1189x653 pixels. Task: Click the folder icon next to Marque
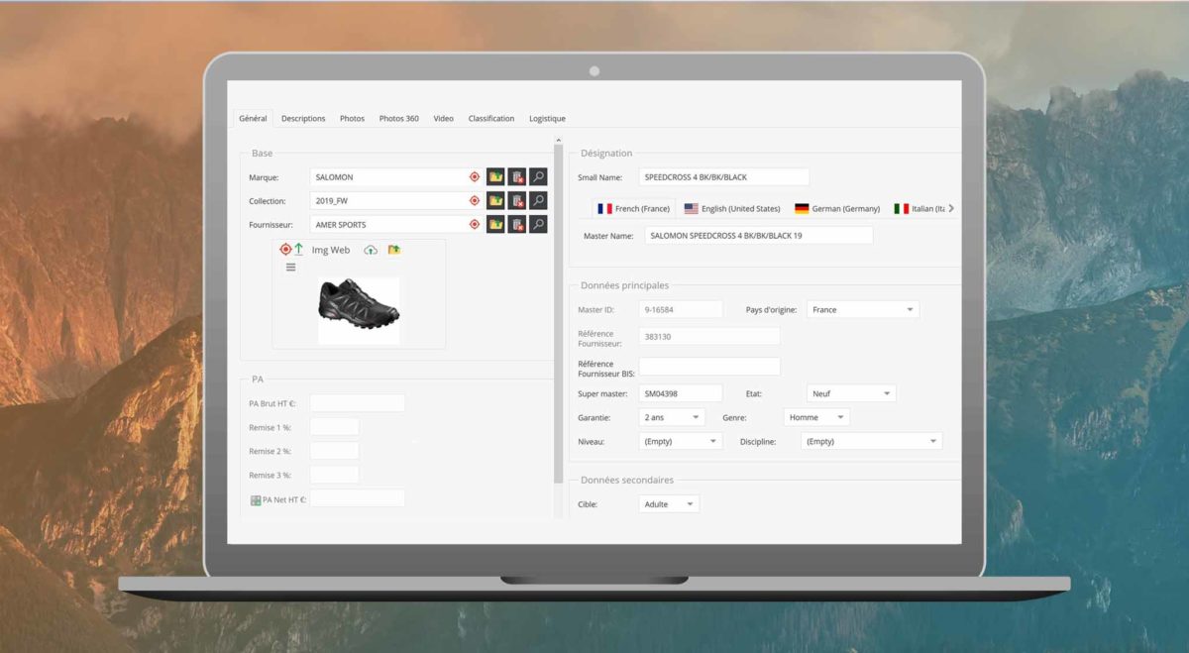tap(495, 176)
